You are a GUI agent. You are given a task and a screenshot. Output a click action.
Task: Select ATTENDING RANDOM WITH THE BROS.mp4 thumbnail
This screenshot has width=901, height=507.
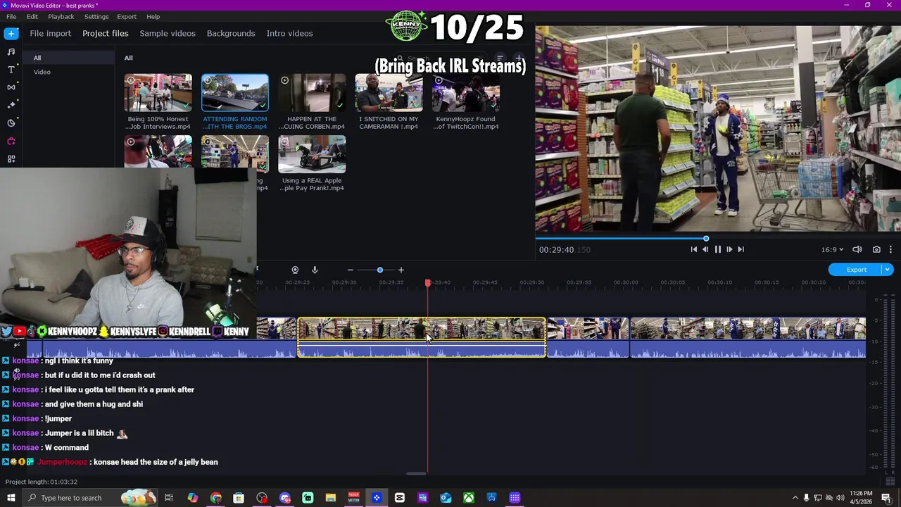pos(235,93)
